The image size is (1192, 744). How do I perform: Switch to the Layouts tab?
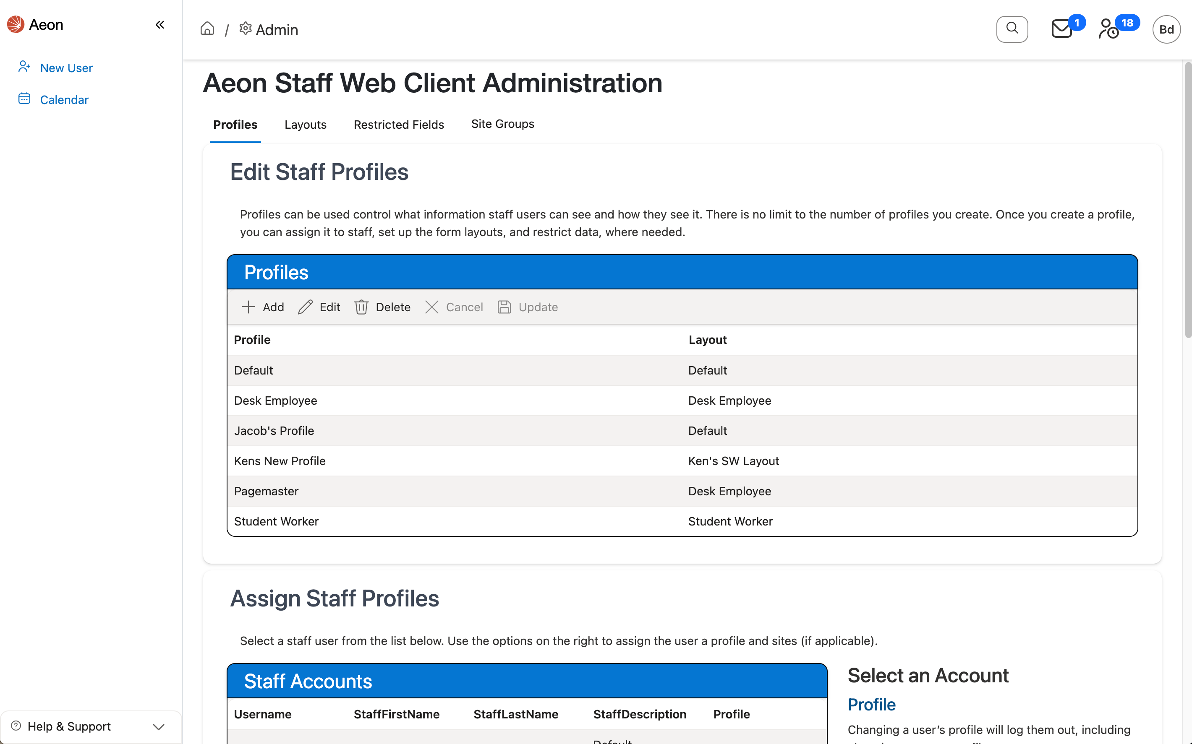(x=305, y=125)
